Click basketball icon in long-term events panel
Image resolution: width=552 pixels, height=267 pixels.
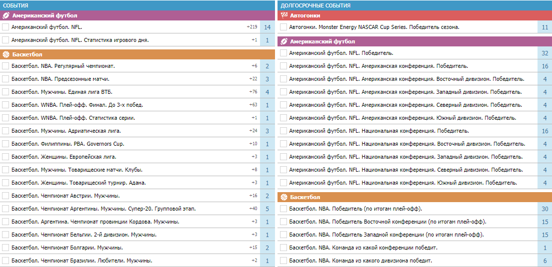[x=283, y=197]
